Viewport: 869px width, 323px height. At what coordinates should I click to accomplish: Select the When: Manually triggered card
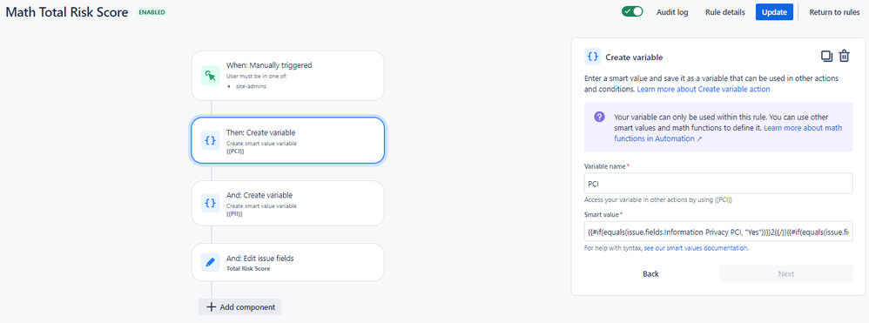tap(287, 76)
